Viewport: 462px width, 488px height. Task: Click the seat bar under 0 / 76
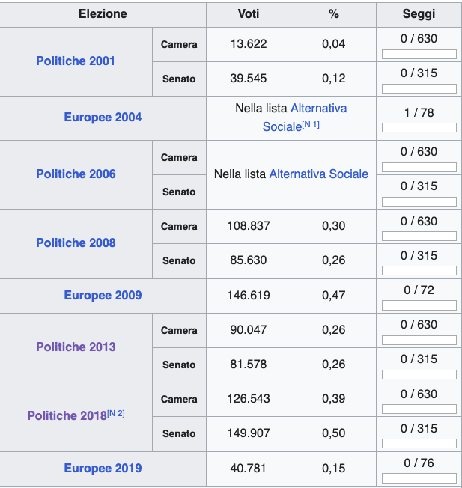click(x=419, y=478)
